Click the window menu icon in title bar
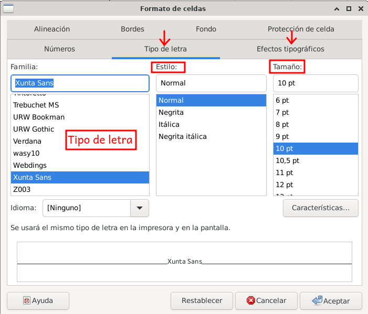The height and width of the screenshot is (314, 368). pyautogui.click(x=8, y=9)
